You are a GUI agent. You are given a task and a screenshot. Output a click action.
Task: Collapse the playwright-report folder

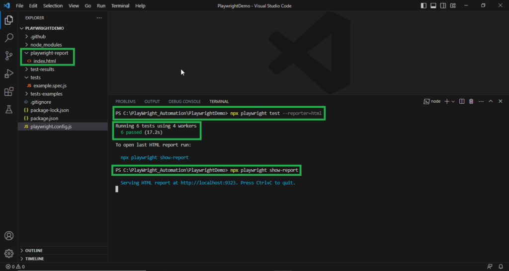coord(26,53)
